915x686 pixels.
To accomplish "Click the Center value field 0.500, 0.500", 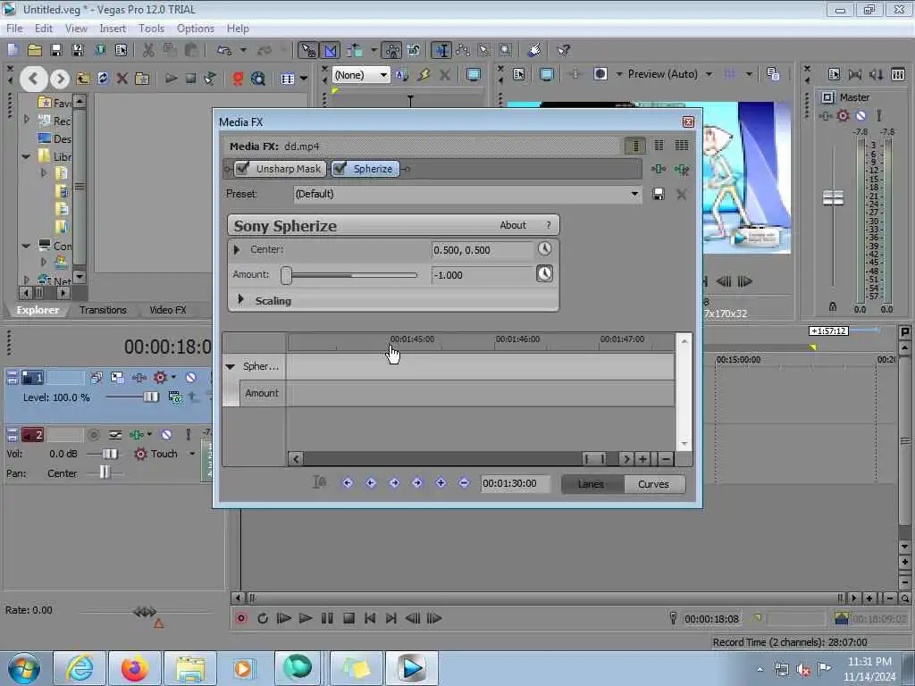I will (x=482, y=250).
